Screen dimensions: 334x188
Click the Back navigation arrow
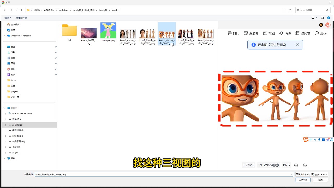[x=5, y=10]
